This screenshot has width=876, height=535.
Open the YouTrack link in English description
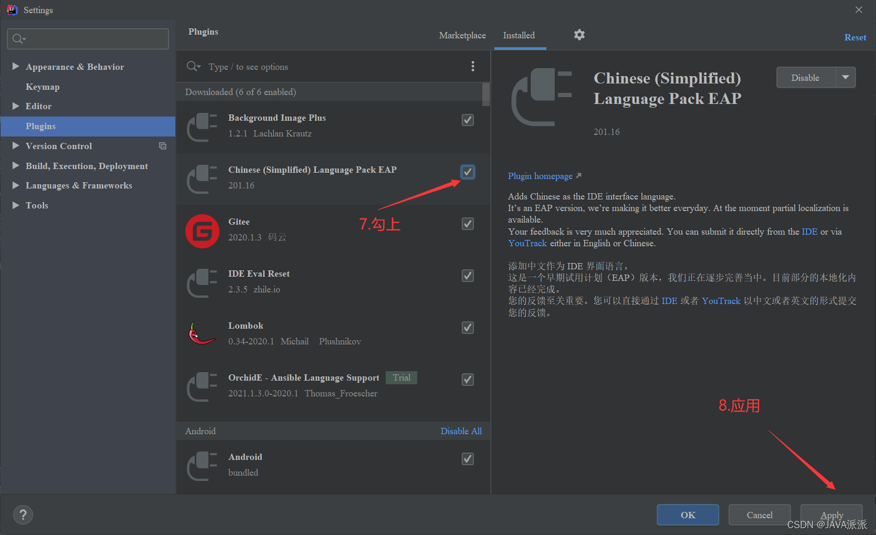tap(527, 243)
